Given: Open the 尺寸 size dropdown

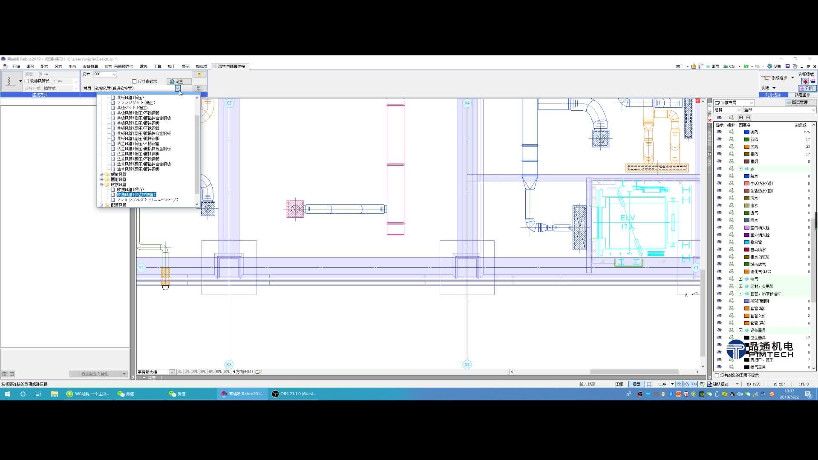Looking at the screenshot, I should [x=114, y=75].
